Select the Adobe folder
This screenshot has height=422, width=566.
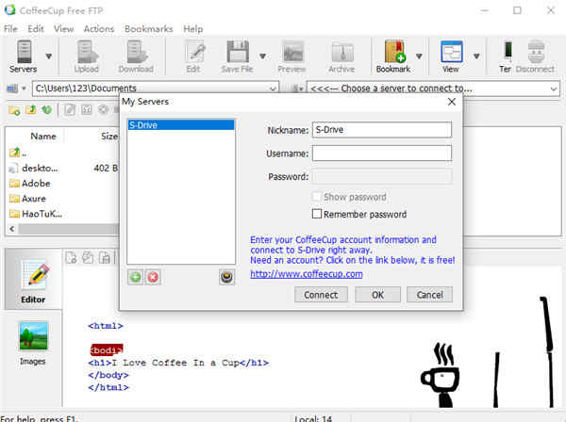coord(29,184)
